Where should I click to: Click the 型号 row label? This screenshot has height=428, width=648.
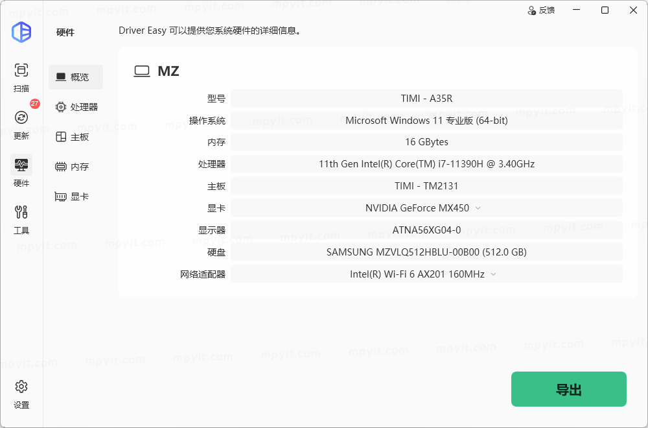click(x=216, y=99)
